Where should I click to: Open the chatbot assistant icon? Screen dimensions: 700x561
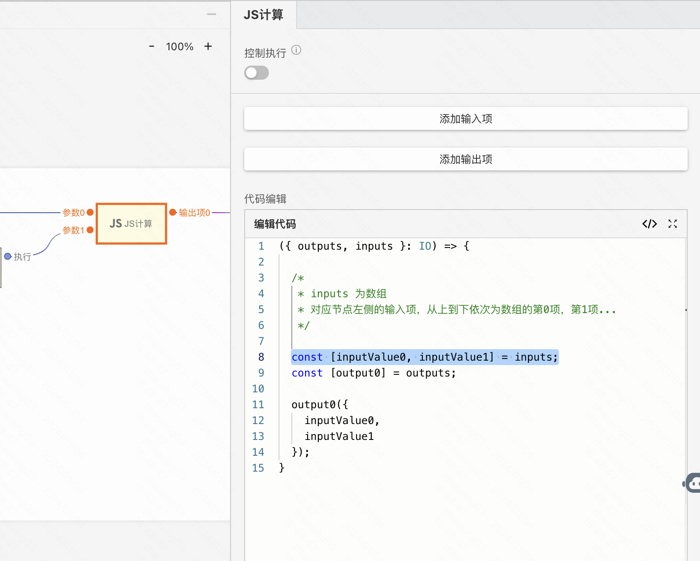[693, 483]
